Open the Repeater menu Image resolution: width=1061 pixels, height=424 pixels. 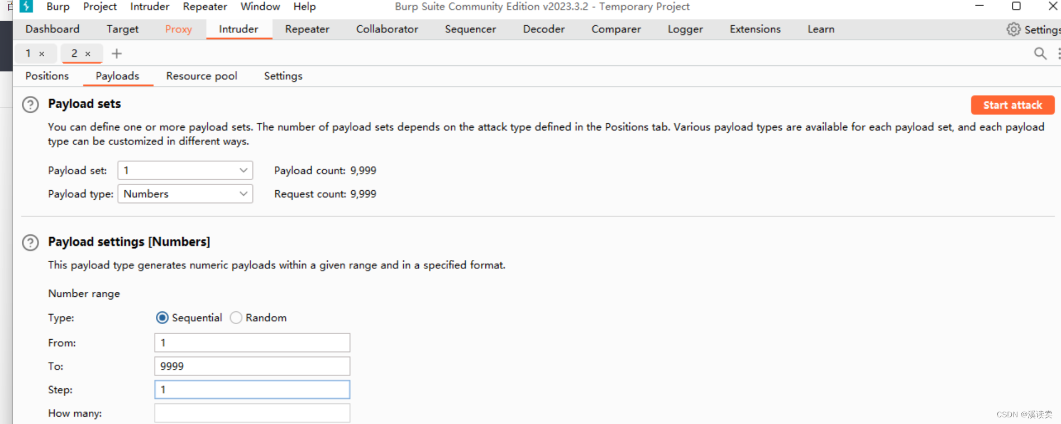[205, 7]
